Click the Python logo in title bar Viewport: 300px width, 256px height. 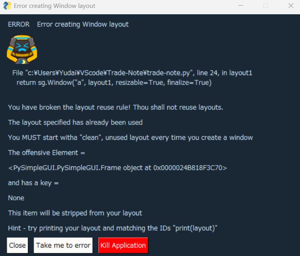point(7,6)
